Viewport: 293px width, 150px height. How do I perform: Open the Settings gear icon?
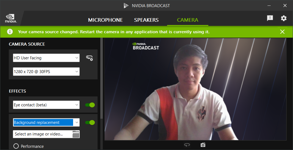tap(284, 18)
